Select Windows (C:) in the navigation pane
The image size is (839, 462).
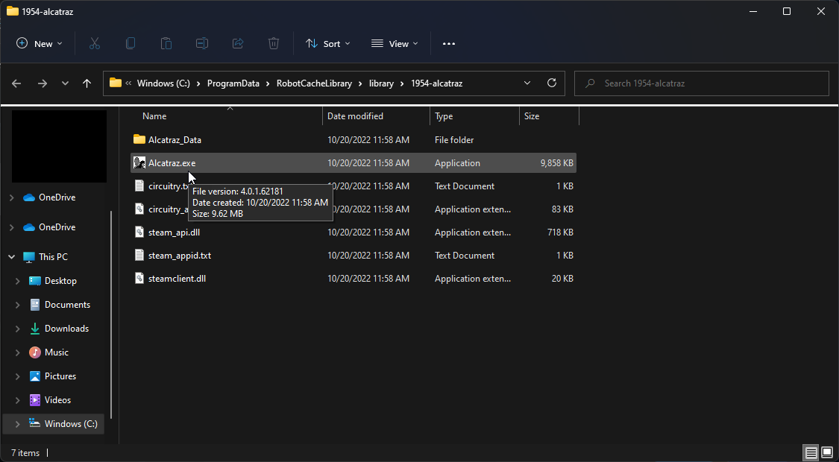click(71, 424)
